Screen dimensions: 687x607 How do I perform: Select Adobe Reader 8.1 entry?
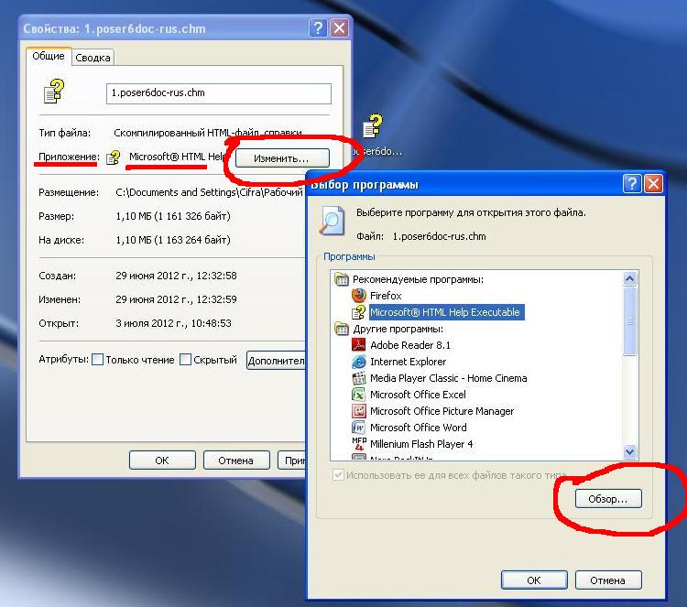tap(410, 345)
